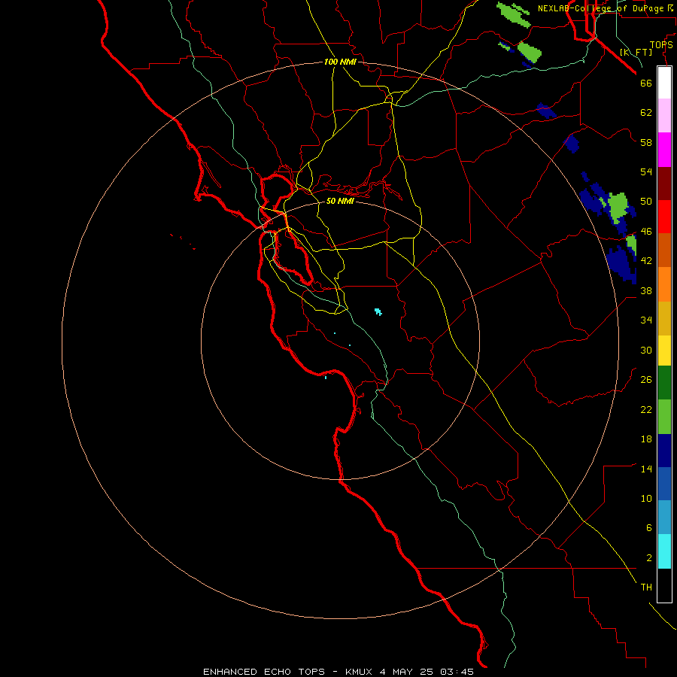
Task: Select the orange swatch between 42 and 38
Action: point(664,284)
